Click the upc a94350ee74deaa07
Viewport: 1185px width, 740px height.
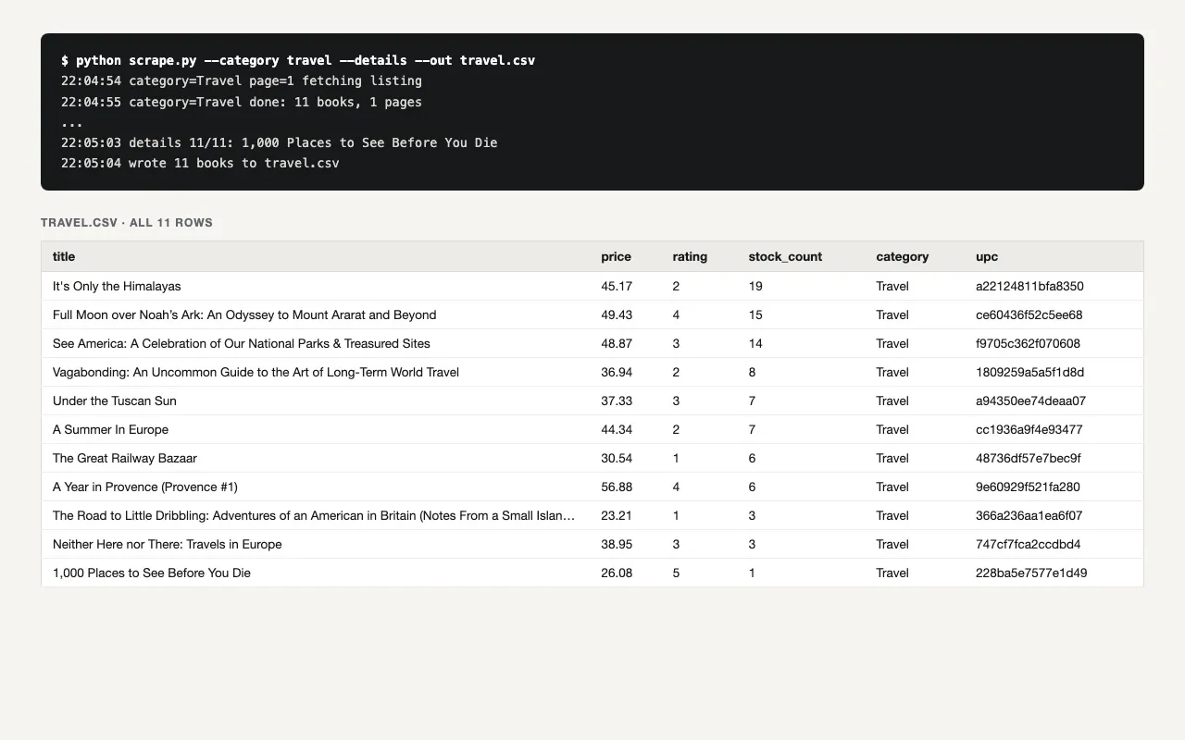click(1031, 401)
